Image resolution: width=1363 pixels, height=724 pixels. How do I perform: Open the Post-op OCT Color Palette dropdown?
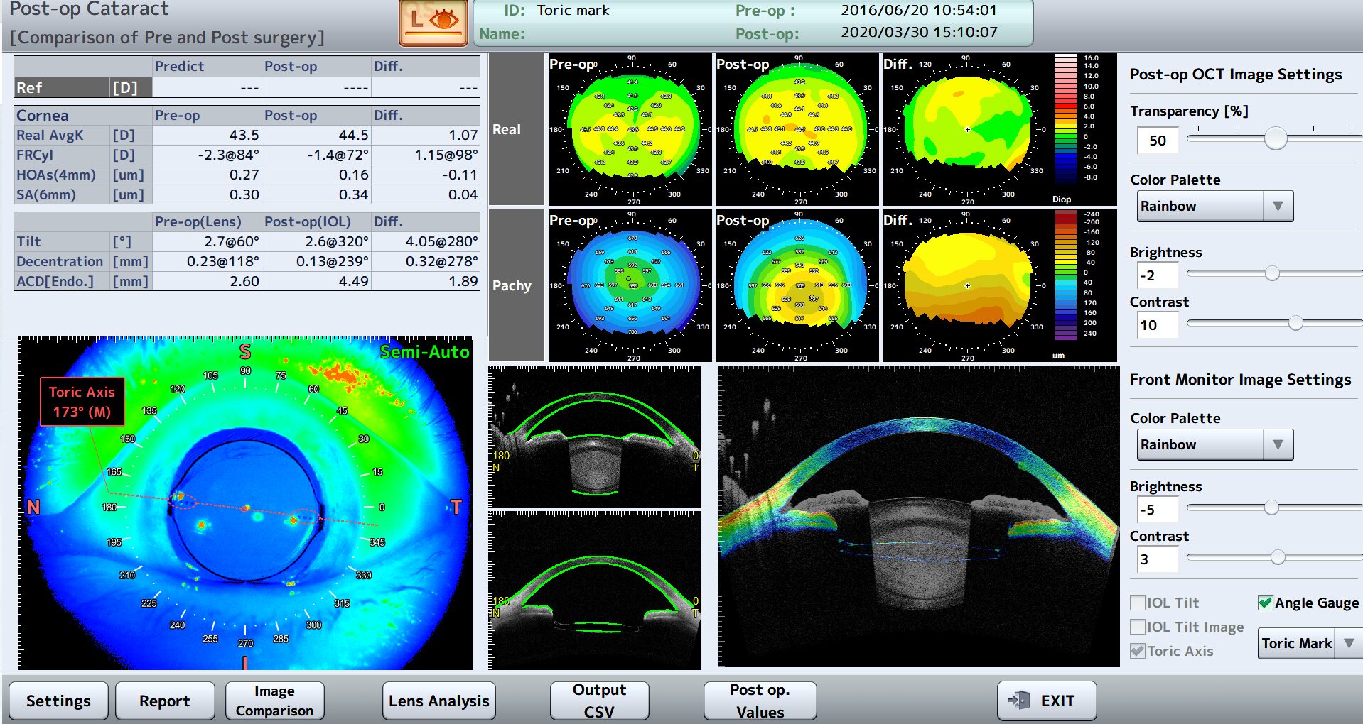point(1214,207)
